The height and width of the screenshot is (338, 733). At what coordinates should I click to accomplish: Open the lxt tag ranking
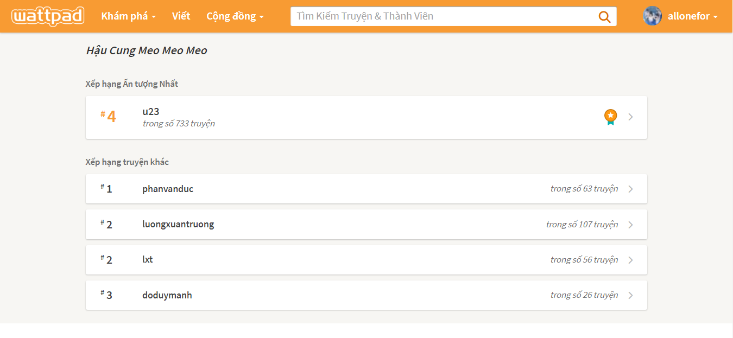pos(148,260)
